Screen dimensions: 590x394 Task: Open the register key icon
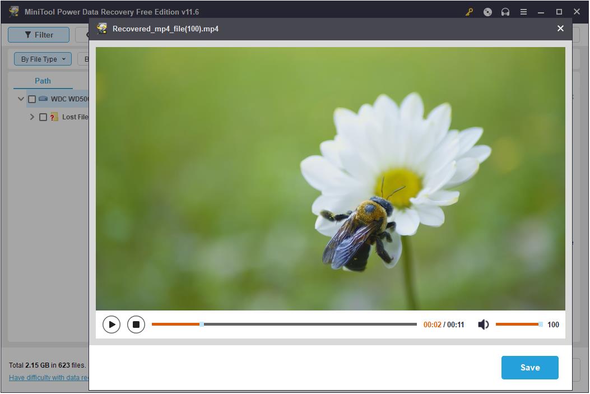point(469,12)
